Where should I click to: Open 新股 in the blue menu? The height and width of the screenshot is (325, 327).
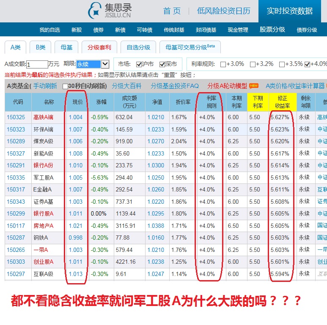coord(77,30)
